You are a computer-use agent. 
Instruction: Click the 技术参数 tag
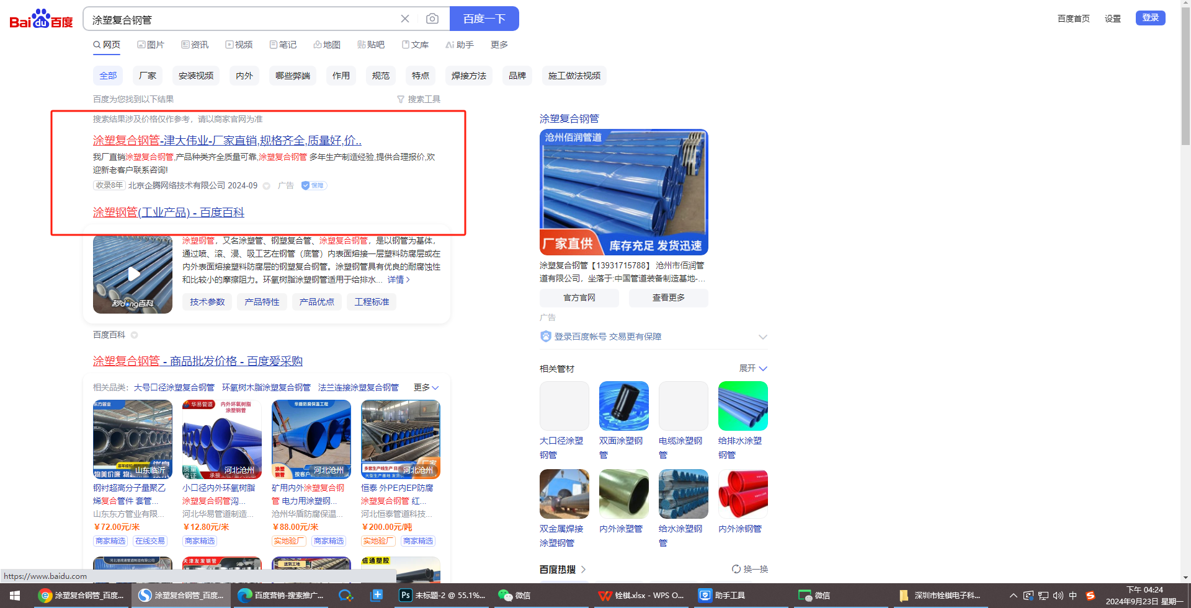point(207,302)
